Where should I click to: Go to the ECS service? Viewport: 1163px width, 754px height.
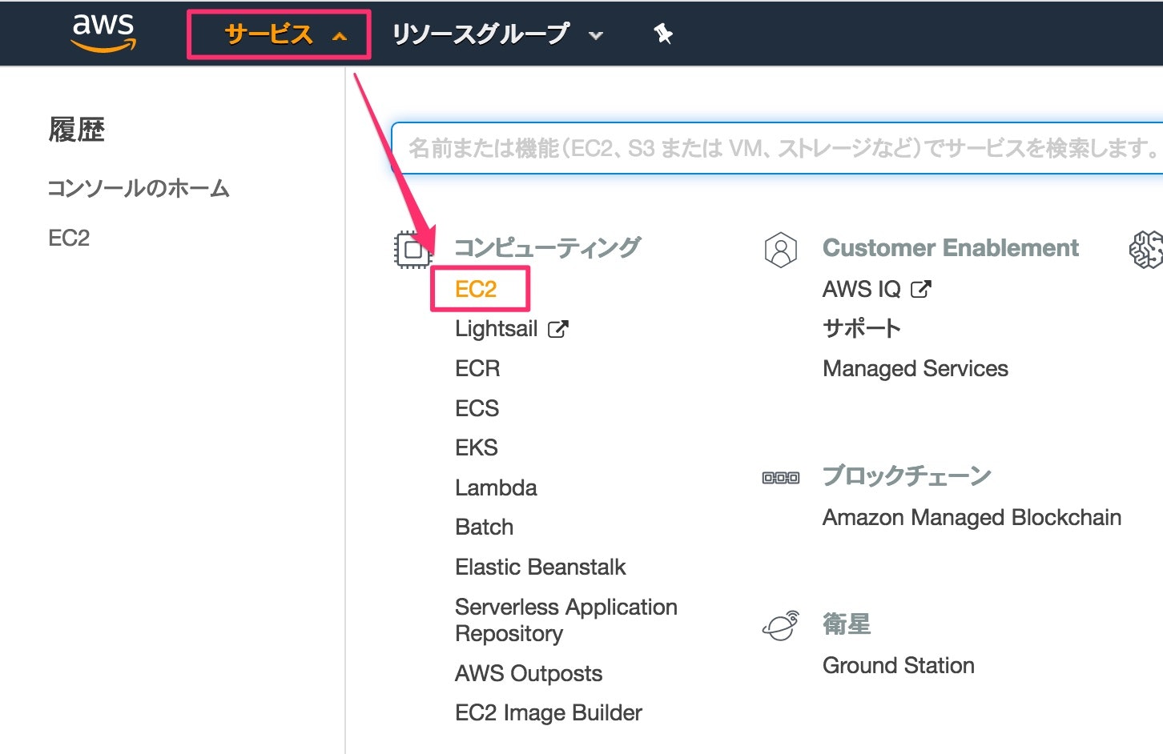click(x=477, y=408)
